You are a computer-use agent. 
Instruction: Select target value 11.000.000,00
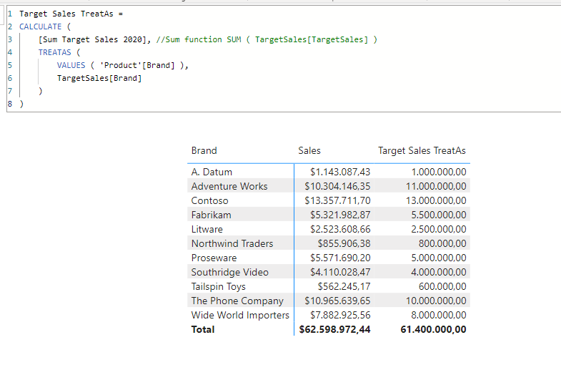point(436,186)
